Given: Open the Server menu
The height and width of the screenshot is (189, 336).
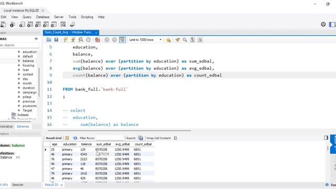Looking at the screenshot, I should (x=59, y=17).
